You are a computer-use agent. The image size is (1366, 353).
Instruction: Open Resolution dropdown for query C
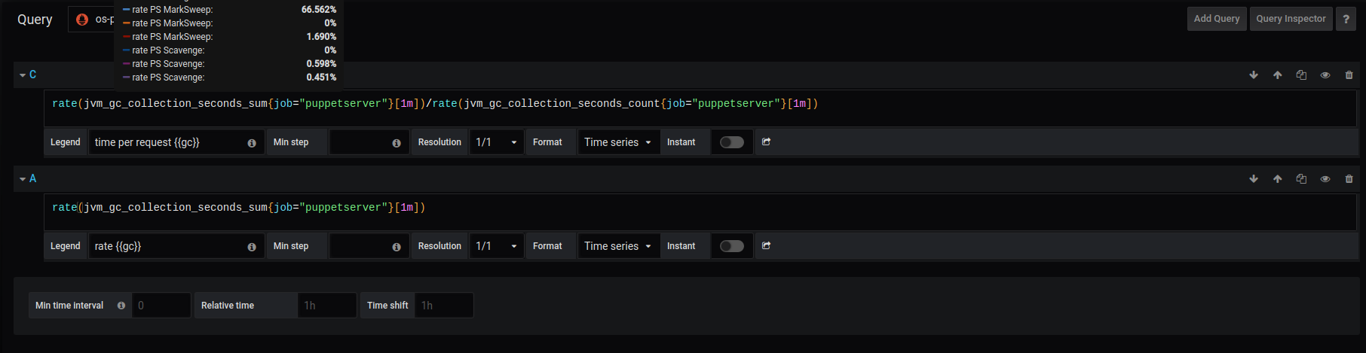(498, 142)
